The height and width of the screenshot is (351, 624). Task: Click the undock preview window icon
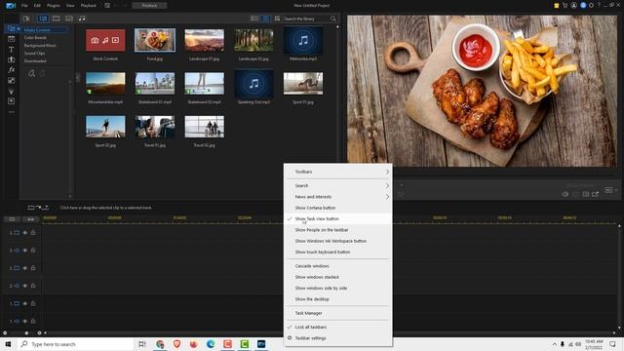(595, 194)
